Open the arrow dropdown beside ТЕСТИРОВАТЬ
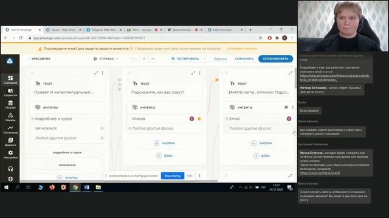Image resolution: width=389 pixels, height=218 pixels. (x=205, y=59)
